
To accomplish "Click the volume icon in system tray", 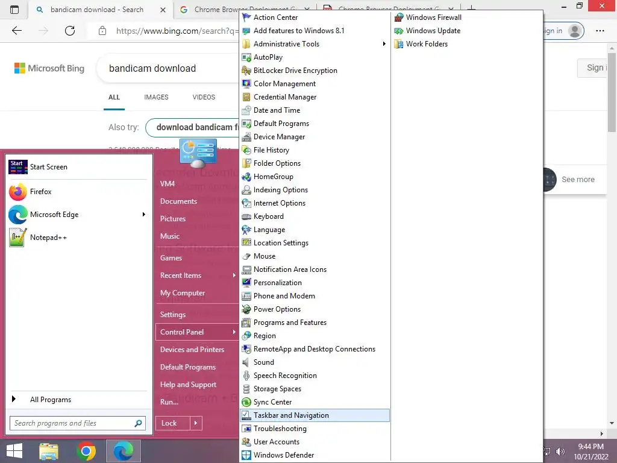I will tap(560, 452).
